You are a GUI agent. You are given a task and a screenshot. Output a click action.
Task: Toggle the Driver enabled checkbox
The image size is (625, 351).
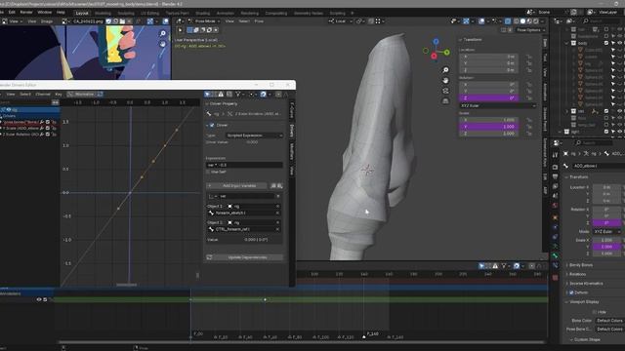tap(212, 126)
